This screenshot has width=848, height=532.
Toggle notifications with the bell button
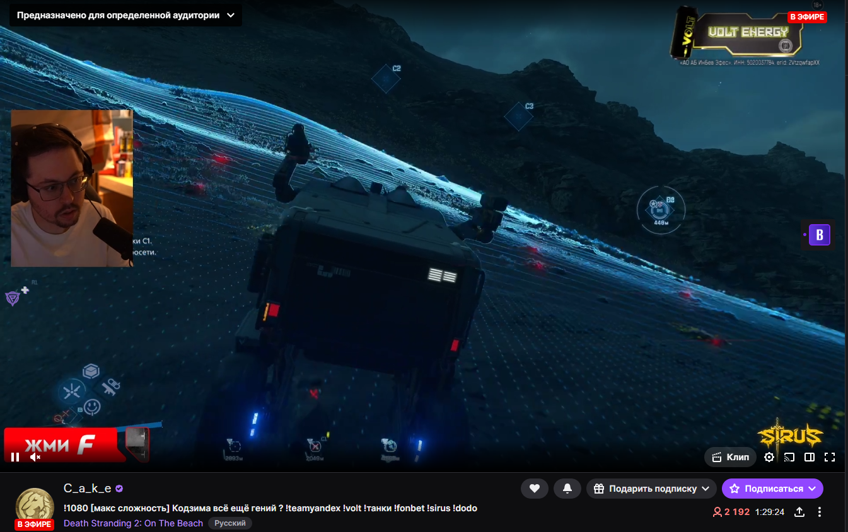point(567,489)
